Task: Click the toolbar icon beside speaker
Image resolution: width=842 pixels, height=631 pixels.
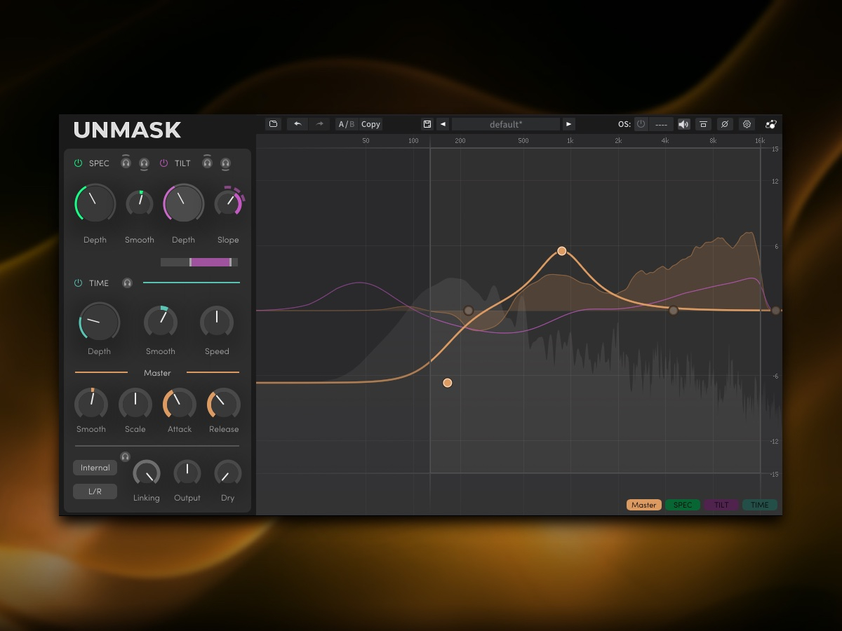Action: coord(703,124)
